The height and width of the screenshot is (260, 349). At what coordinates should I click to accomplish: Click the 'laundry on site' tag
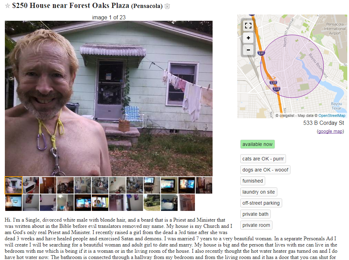click(259, 192)
